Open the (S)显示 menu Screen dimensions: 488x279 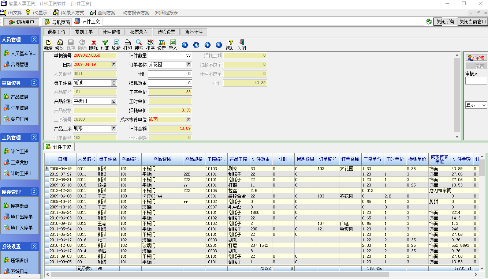(x=40, y=12)
